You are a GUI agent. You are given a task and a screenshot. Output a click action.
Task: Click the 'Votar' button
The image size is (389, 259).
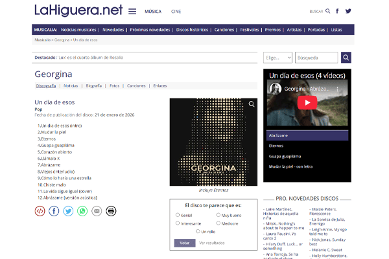[x=184, y=243]
